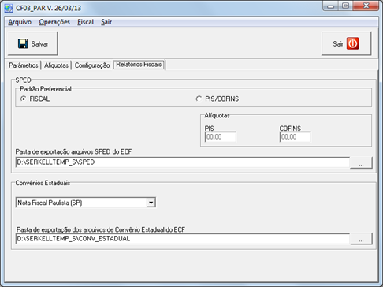The image size is (383, 287).
Task: Switch to the Alíquotas tab
Action: coord(56,65)
